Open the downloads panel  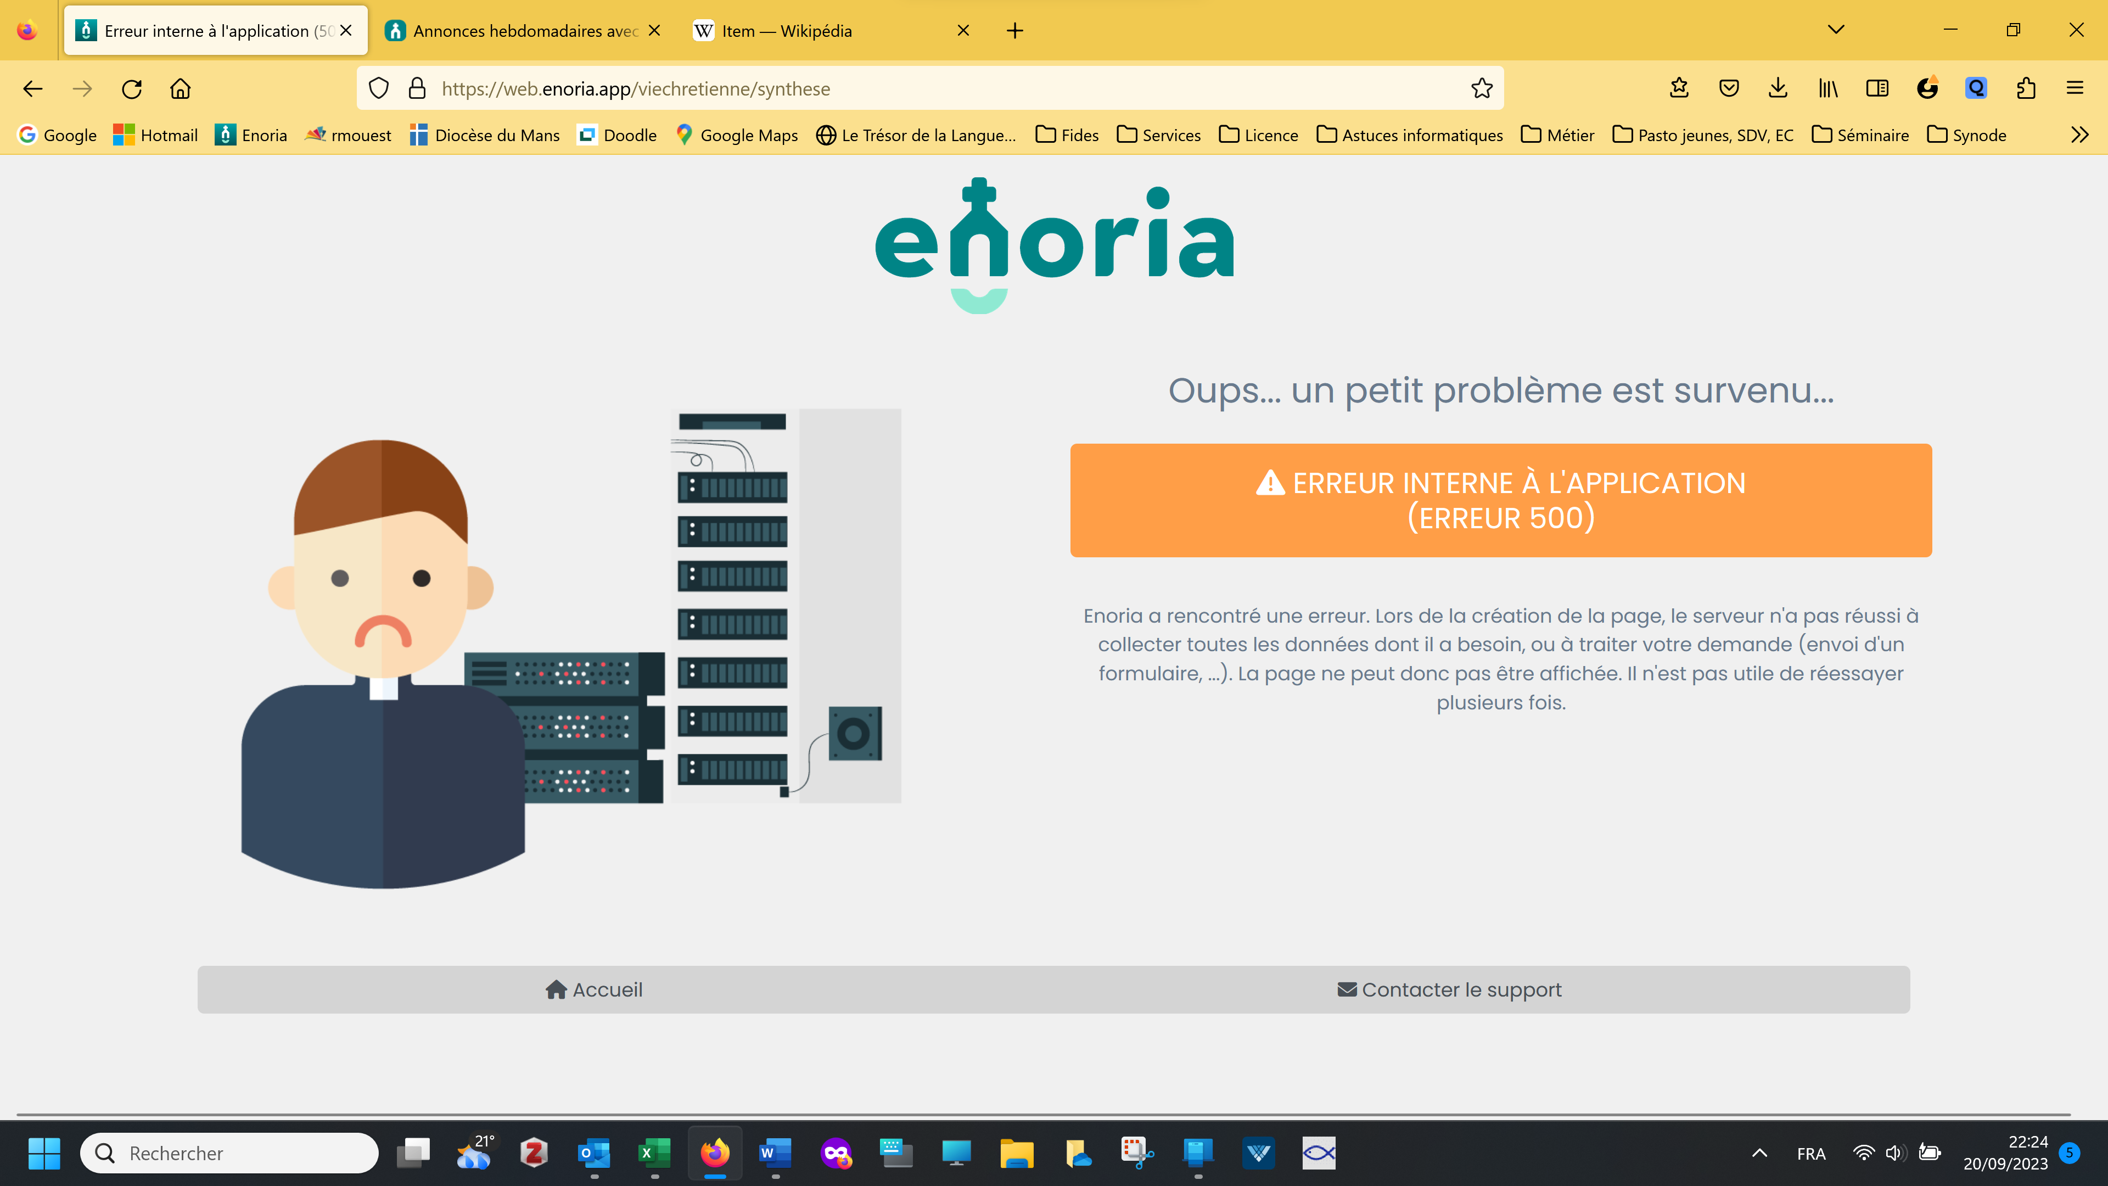[1778, 88]
